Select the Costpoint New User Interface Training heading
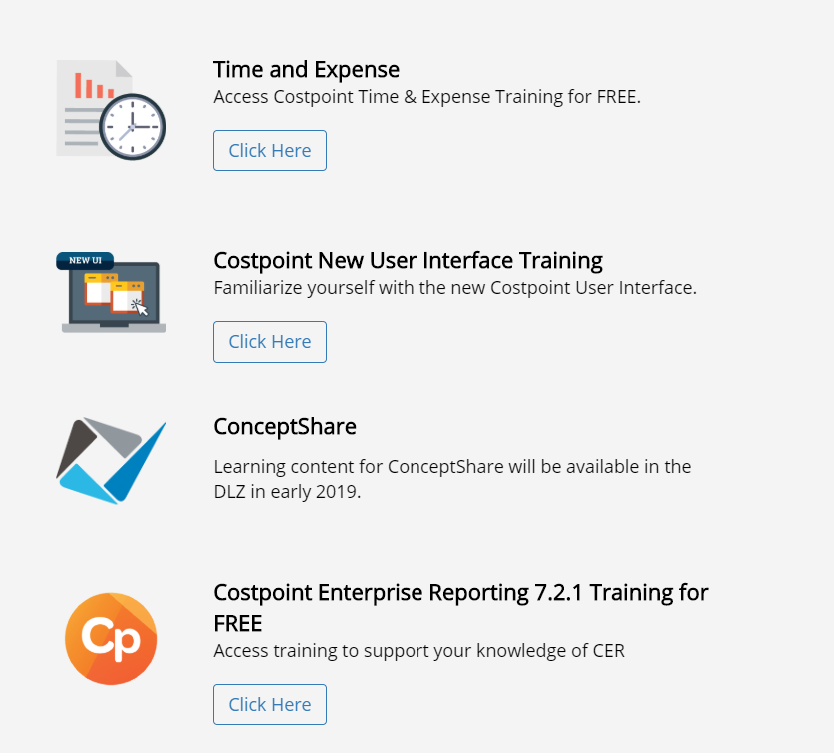This screenshot has width=834, height=753. [x=408, y=260]
